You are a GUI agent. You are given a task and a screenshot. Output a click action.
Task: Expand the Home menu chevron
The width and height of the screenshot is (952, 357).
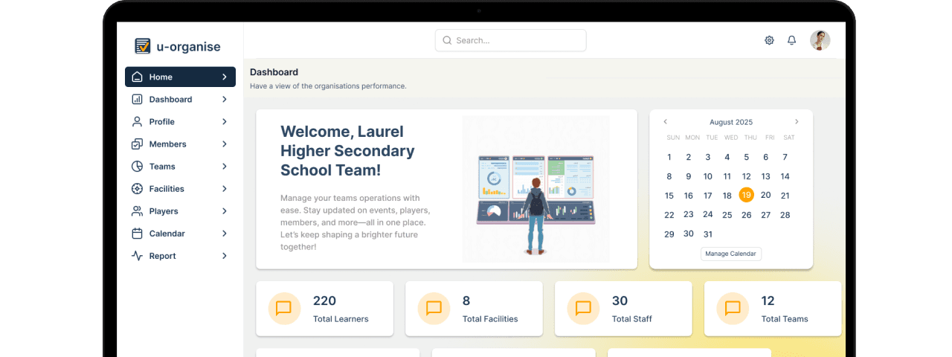coord(225,77)
